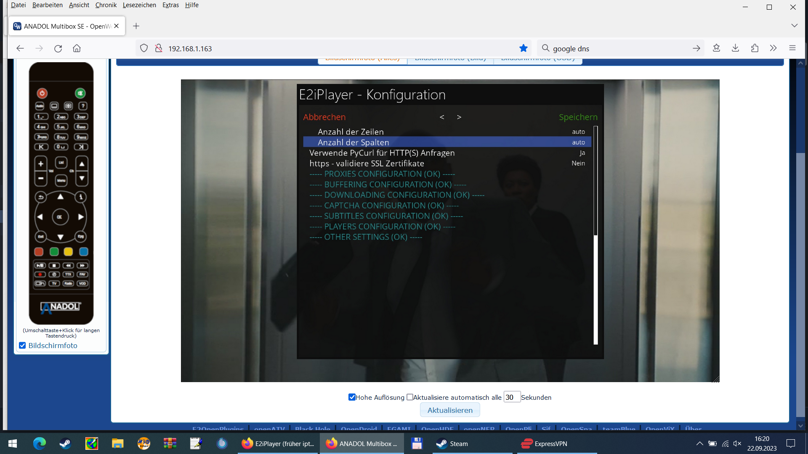Click the green color key on the remote
The image size is (808, 454).
click(x=54, y=252)
